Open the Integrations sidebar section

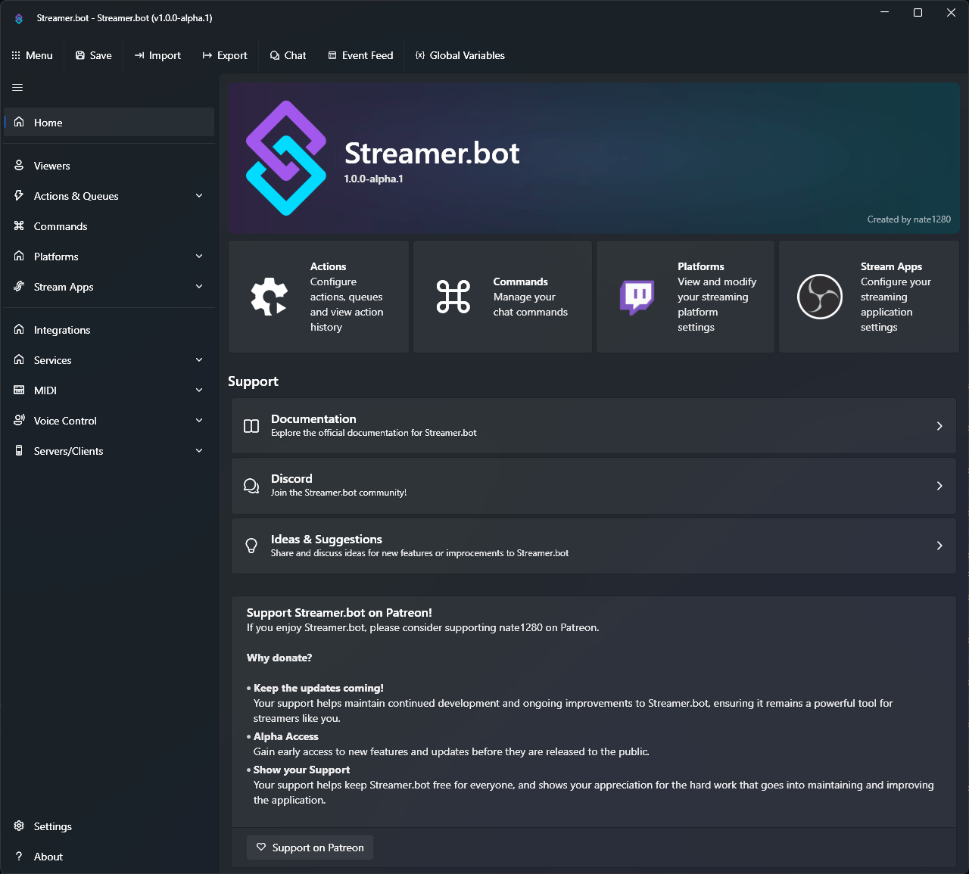pos(61,329)
